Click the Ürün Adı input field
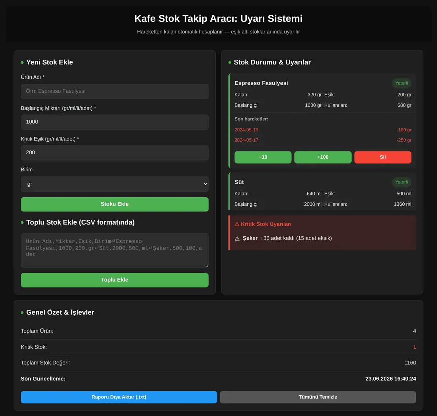 [x=115, y=91]
